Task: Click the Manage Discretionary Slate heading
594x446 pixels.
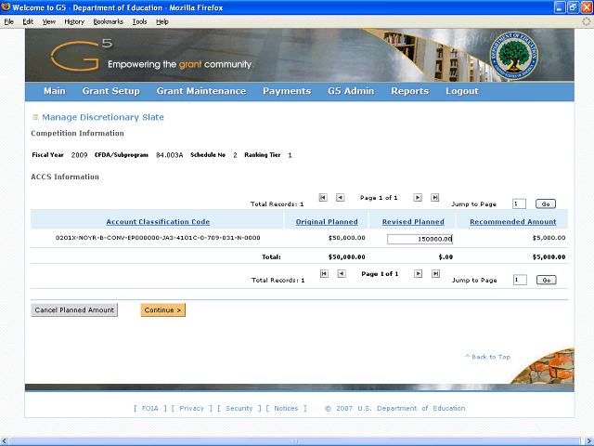Action: coord(103,117)
